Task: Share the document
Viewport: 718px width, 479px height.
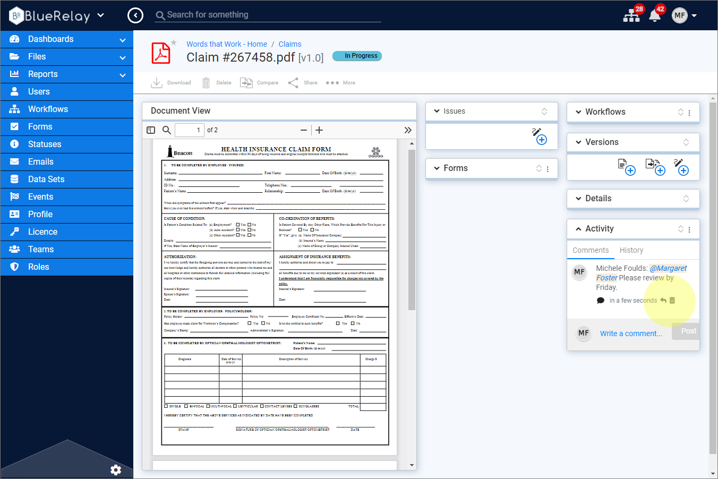Action: (x=303, y=83)
